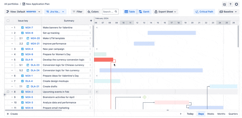Open issue DLA-23 link
The image size is (242, 118).
[35, 65]
